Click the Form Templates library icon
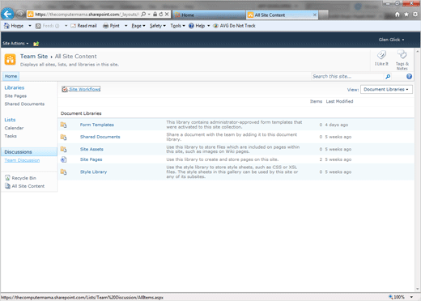Viewport: 421px width, 301px height. (63, 125)
